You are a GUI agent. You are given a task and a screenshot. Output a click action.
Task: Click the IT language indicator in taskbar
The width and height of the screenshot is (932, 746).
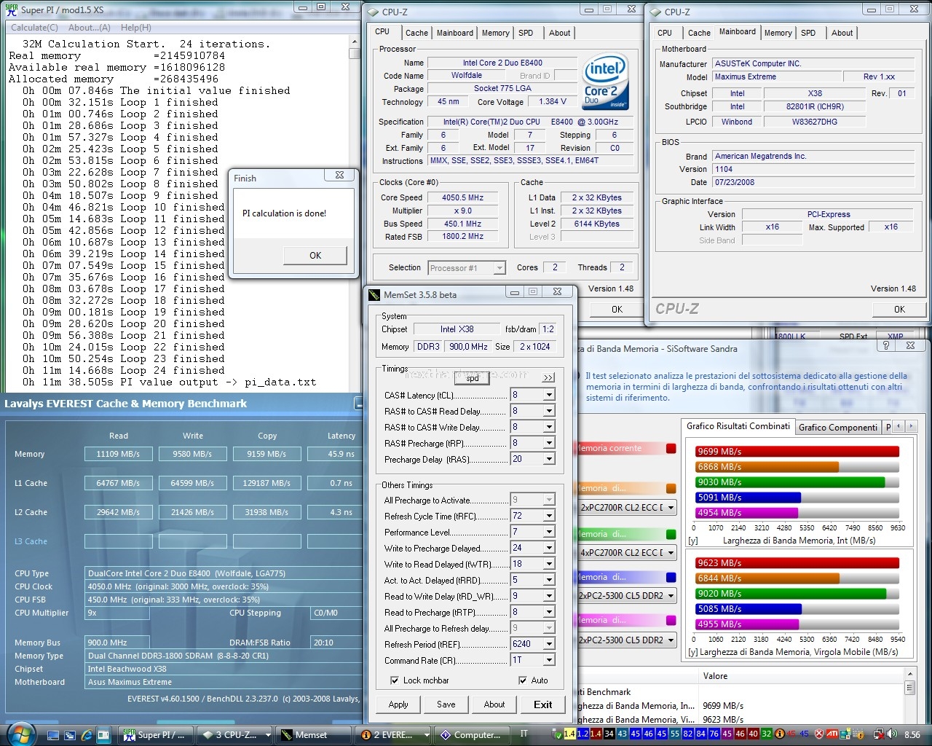(524, 734)
